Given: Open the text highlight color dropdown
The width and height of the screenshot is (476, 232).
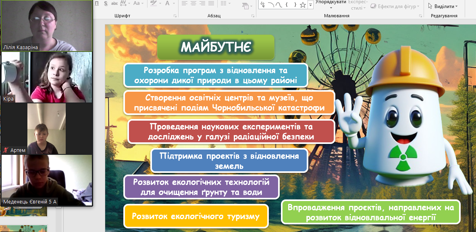Looking at the screenshot, I should click(160, 4).
